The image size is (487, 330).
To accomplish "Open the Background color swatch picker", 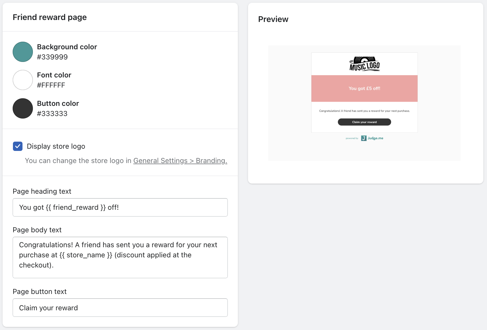I will coord(23,52).
